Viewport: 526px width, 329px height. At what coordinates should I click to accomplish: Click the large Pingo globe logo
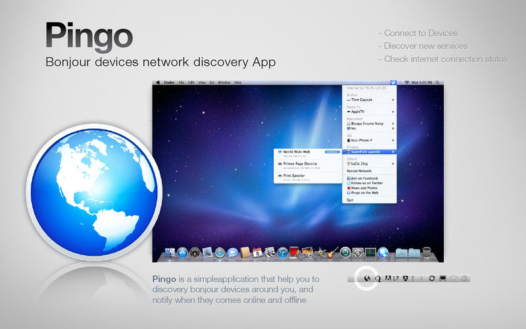(94, 192)
